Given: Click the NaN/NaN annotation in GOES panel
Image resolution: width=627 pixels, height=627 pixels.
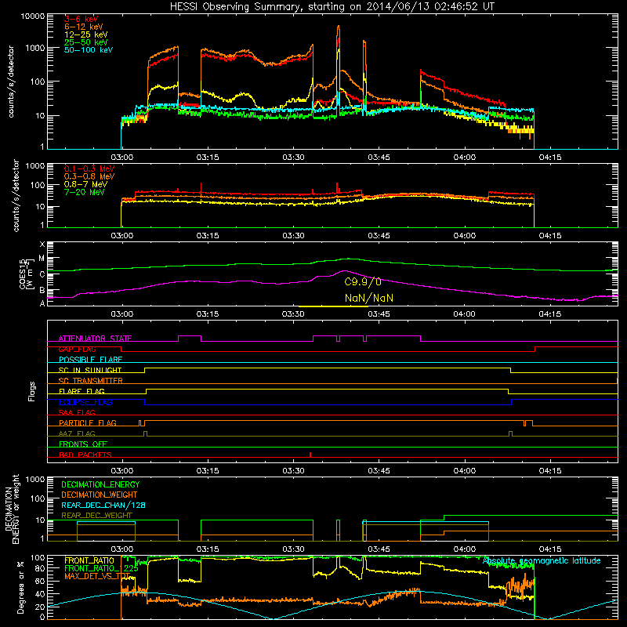Looking at the screenshot, I should pyautogui.click(x=369, y=298).
